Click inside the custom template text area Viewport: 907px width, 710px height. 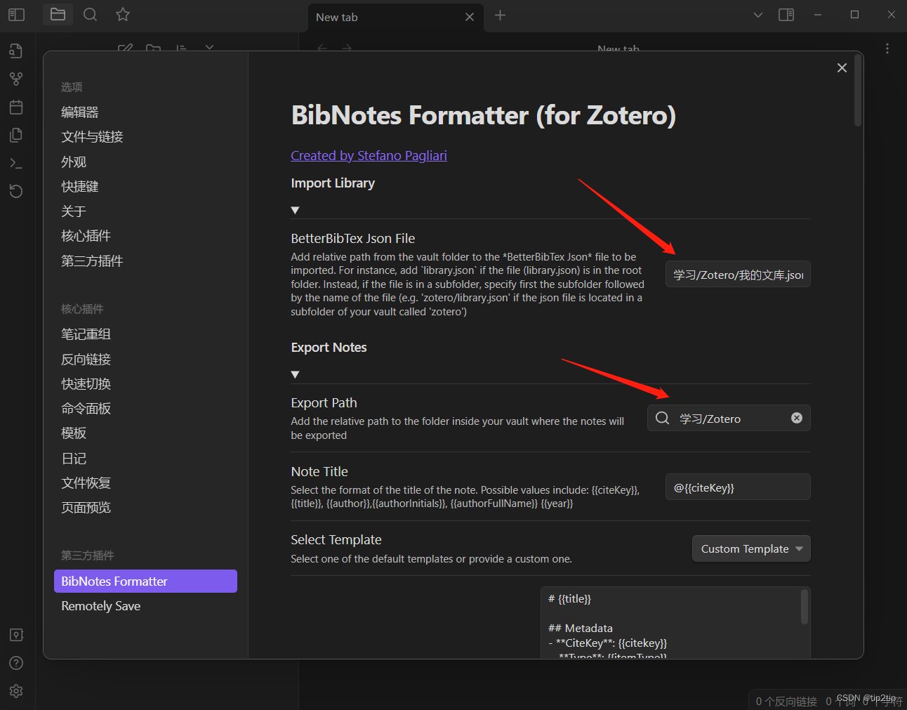(x=670, y=622)
